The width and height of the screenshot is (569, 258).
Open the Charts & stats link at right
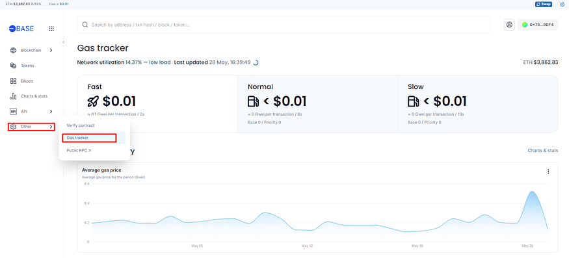click(543, 150)
